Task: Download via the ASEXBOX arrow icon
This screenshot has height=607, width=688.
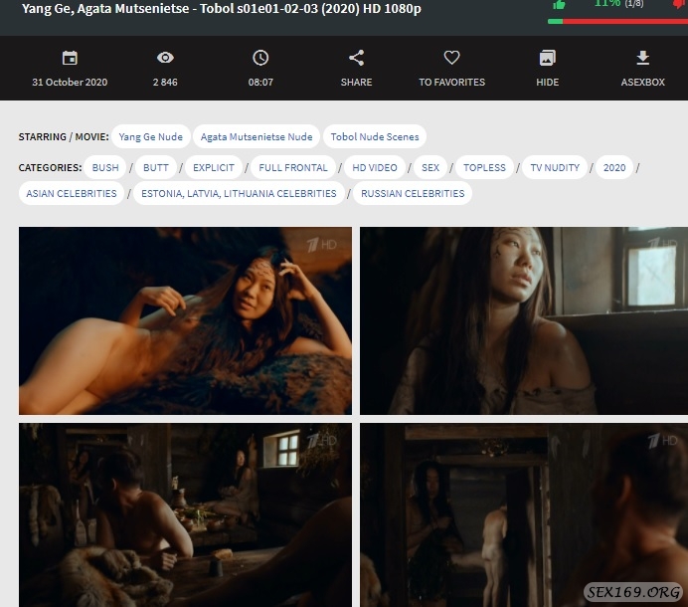Action: [x=642, y=58]
